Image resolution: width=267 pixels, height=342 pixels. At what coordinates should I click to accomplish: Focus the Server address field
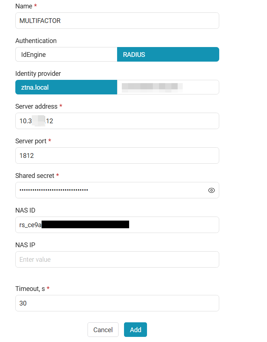pos(117,121)
